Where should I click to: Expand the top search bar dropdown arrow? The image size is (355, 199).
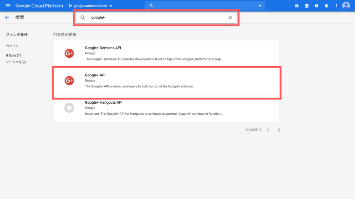click(260, 6)
